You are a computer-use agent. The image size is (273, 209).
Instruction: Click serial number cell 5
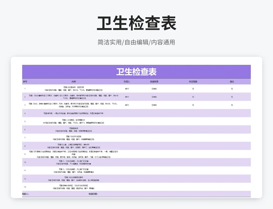pos(25,121)
